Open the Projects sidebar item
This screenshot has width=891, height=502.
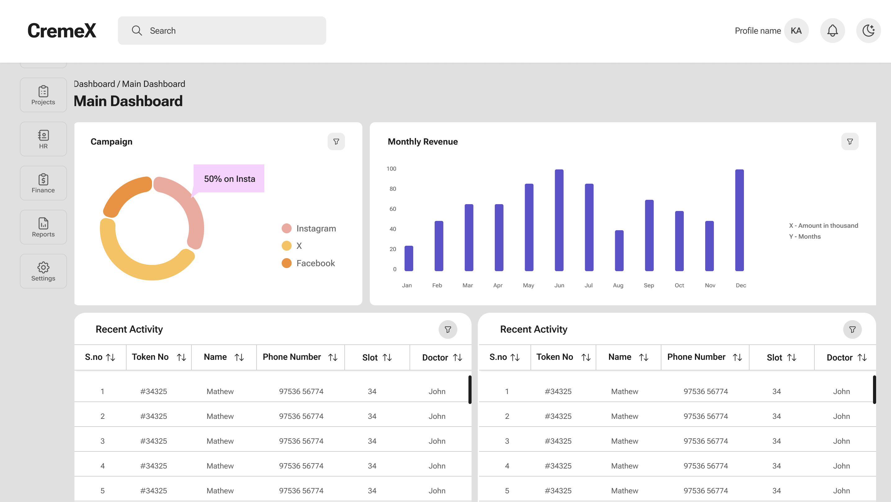[43, 95]
